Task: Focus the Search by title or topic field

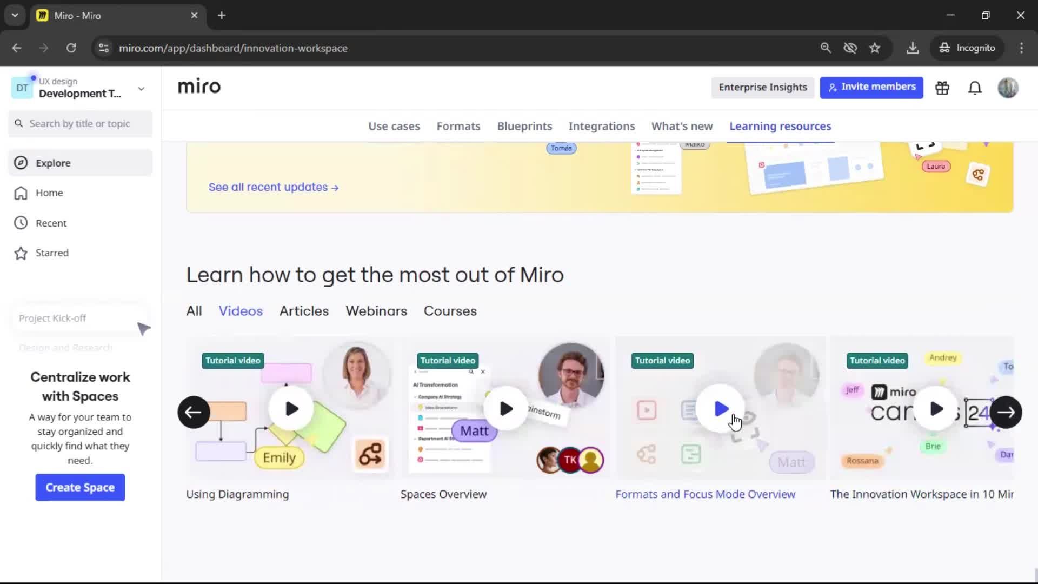Action: (x=80, y=124)
